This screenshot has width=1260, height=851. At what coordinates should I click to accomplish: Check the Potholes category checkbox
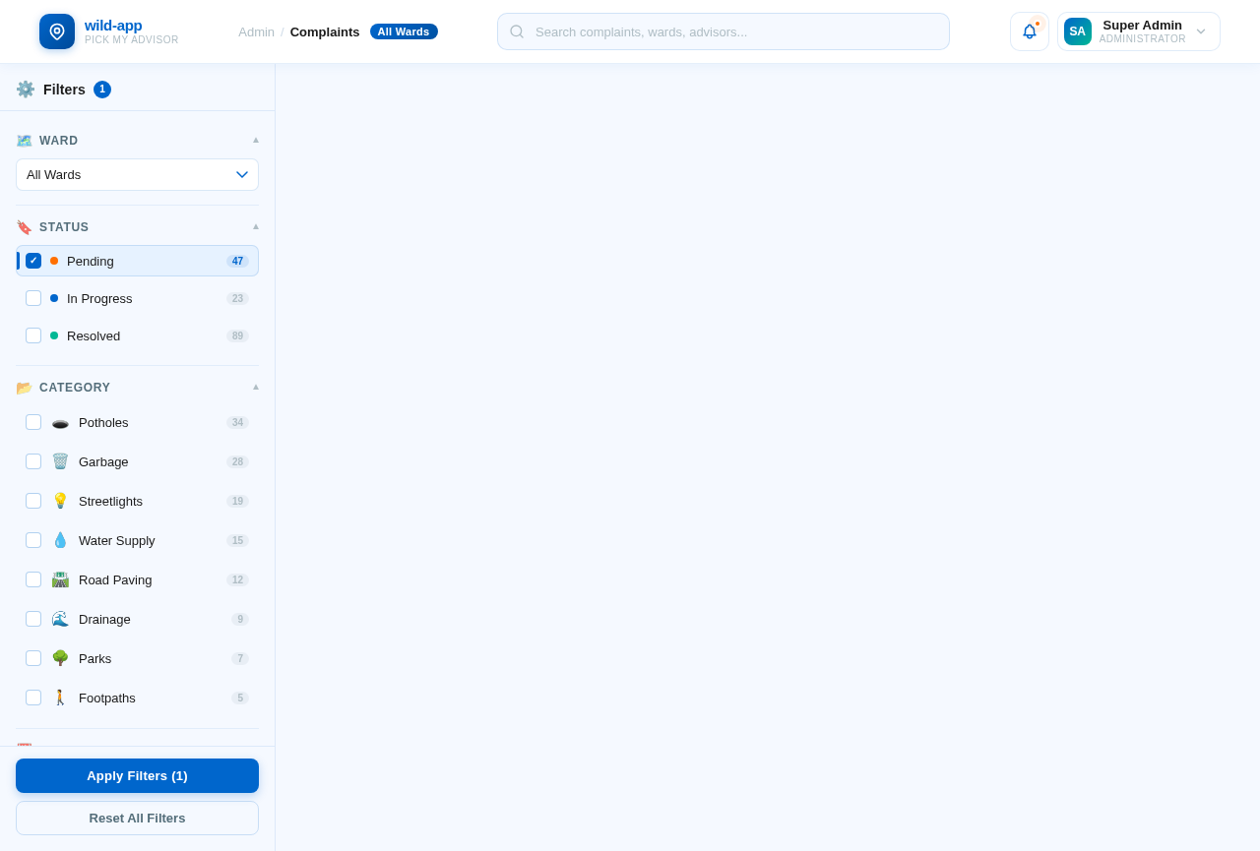click(33, 422)
